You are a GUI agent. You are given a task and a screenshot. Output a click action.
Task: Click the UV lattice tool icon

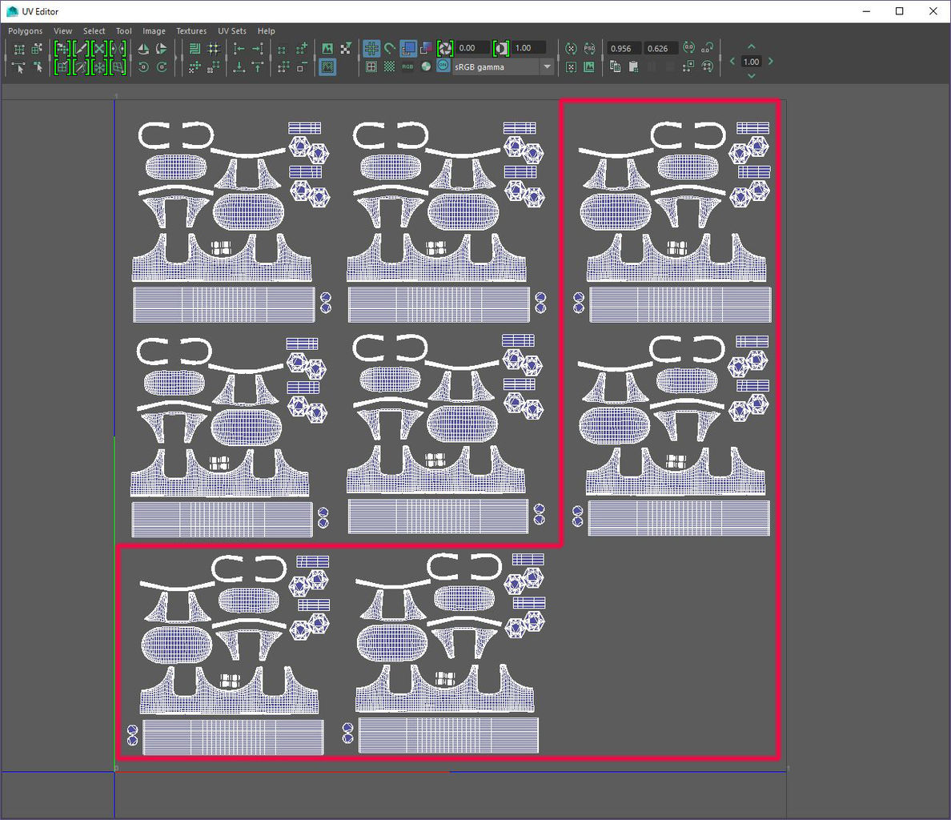click(x=19, y=49)
